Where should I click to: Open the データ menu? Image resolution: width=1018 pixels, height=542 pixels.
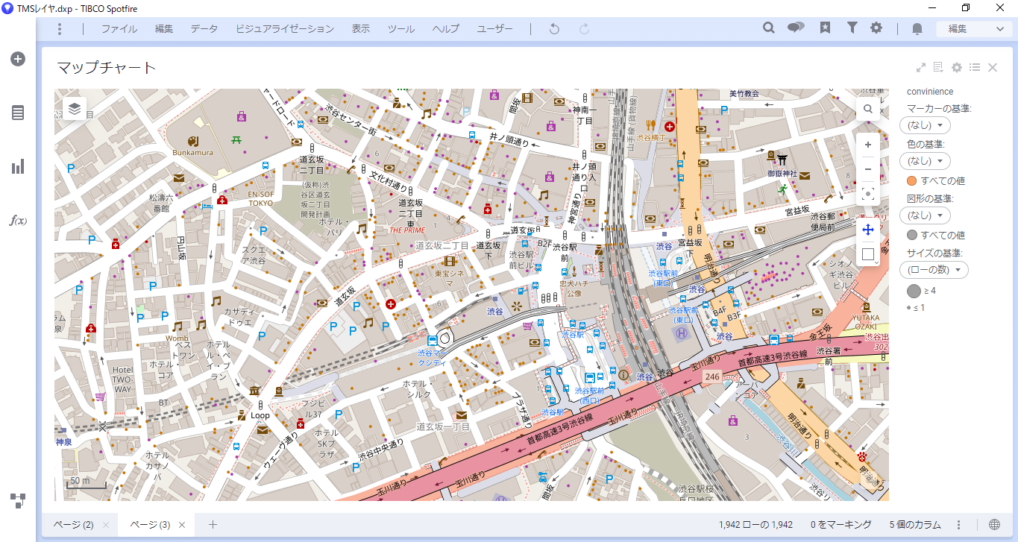(x=204, y=29)
